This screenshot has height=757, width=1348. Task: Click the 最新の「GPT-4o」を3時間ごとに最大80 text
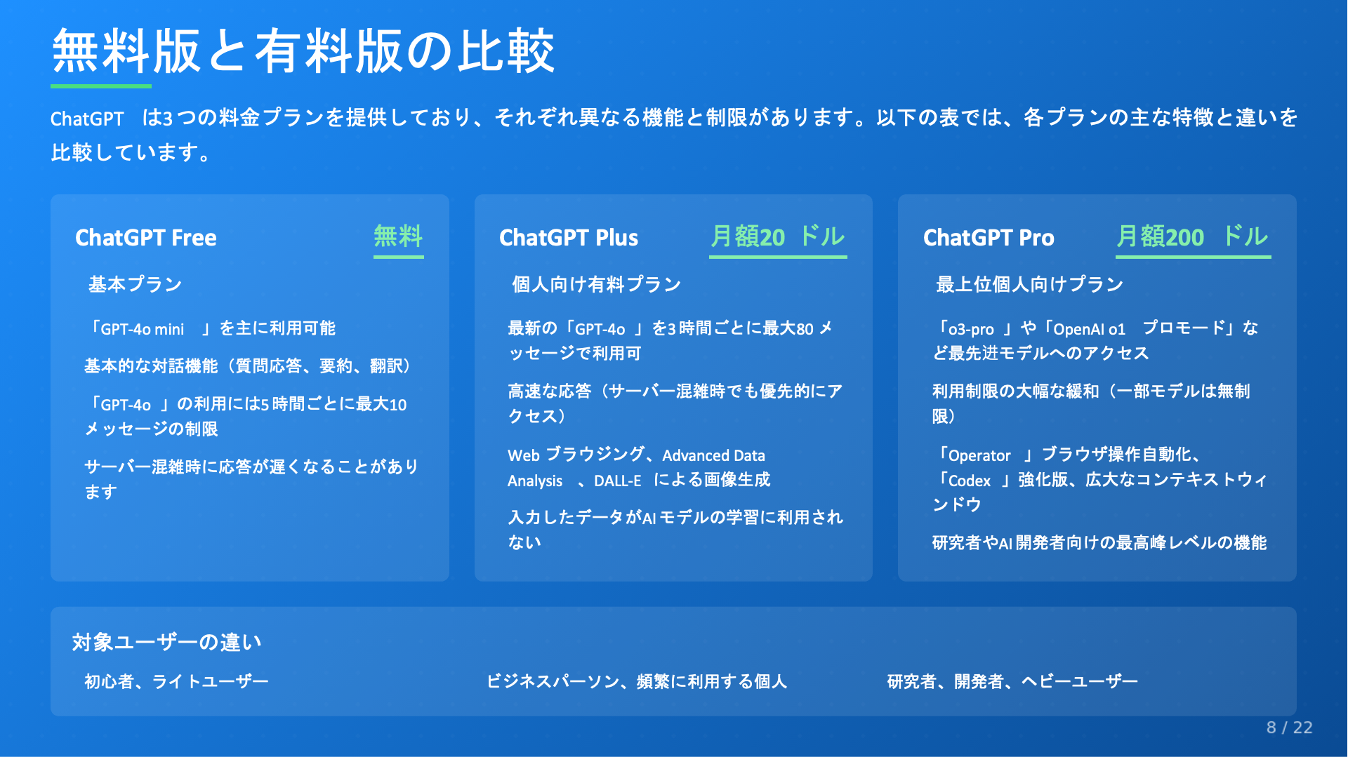pos(670,340)
